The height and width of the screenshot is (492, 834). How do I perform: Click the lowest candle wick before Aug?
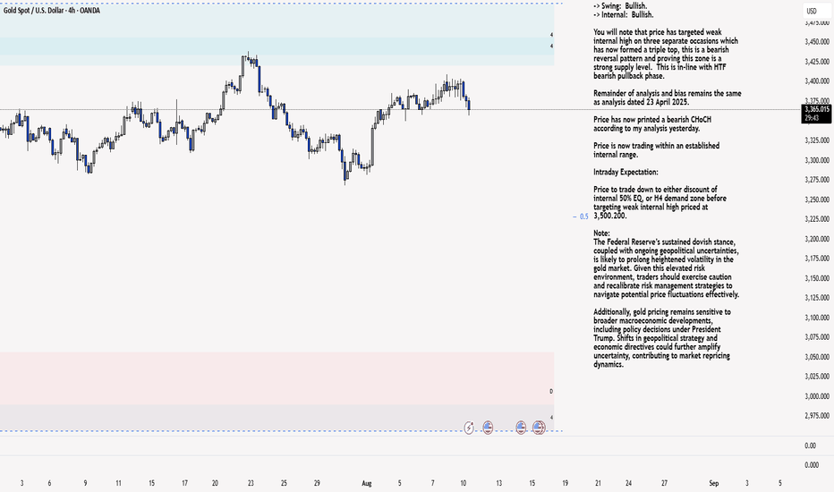click(x=345, y=174)
